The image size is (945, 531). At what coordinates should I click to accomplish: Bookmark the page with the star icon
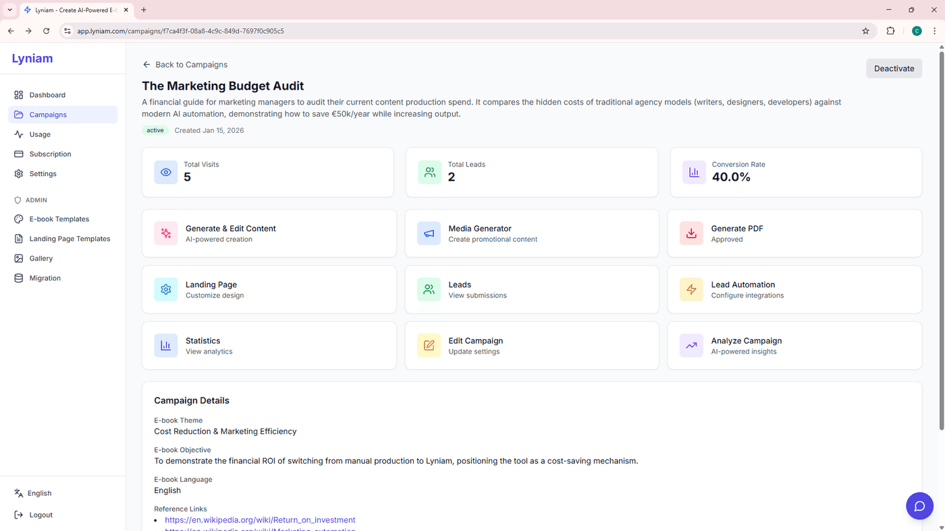pyautogui.click(x=865, y=30)
